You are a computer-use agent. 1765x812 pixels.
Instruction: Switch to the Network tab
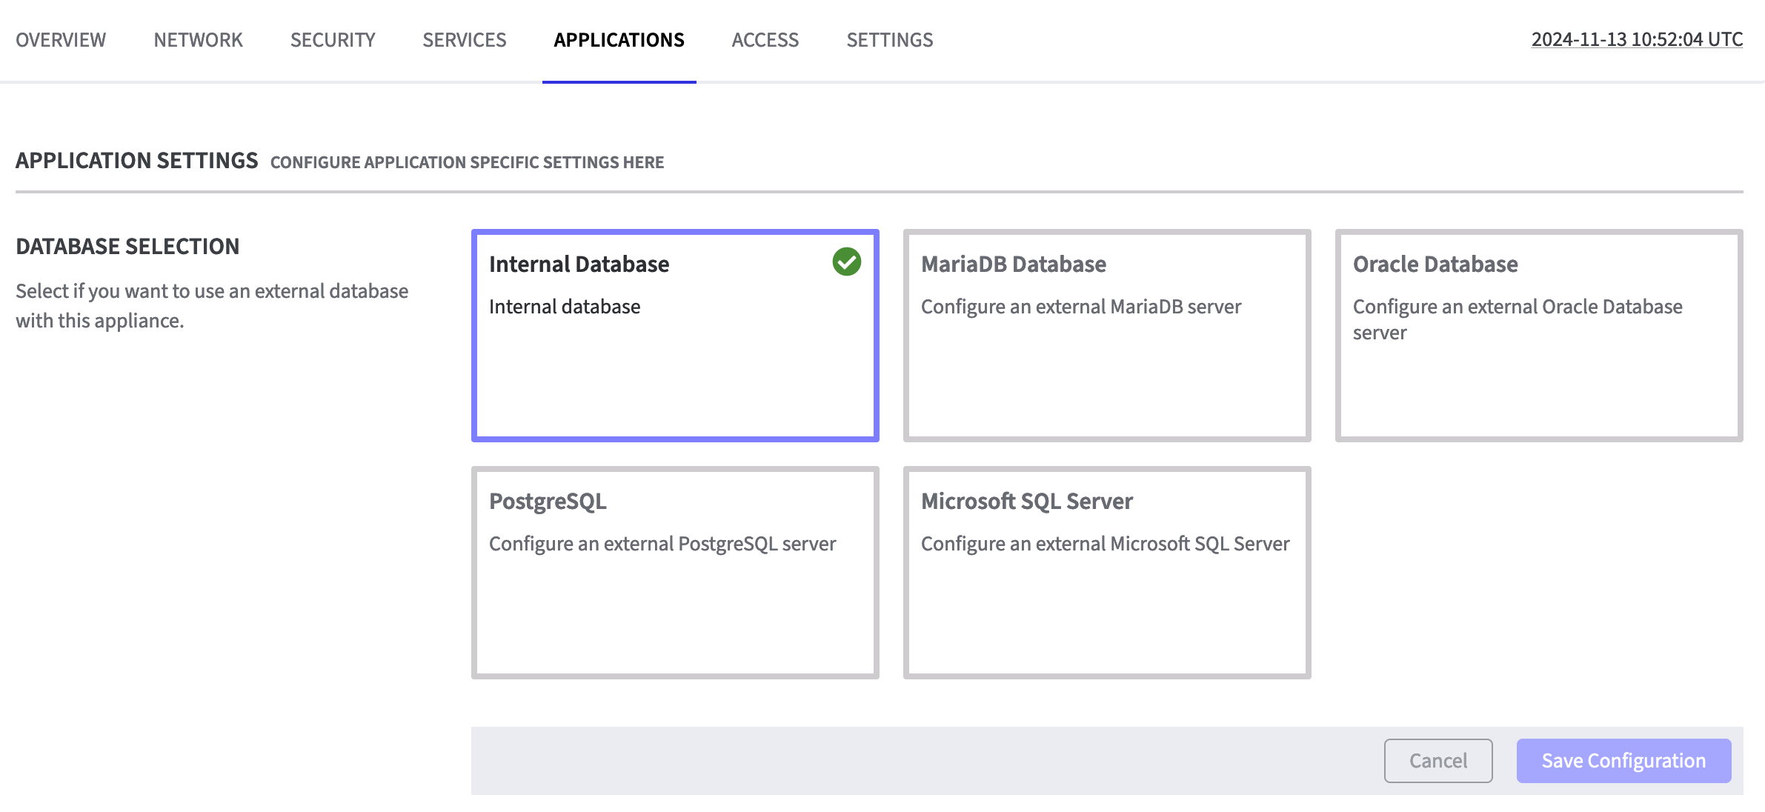pyautogui.click(x=198, y=40)
